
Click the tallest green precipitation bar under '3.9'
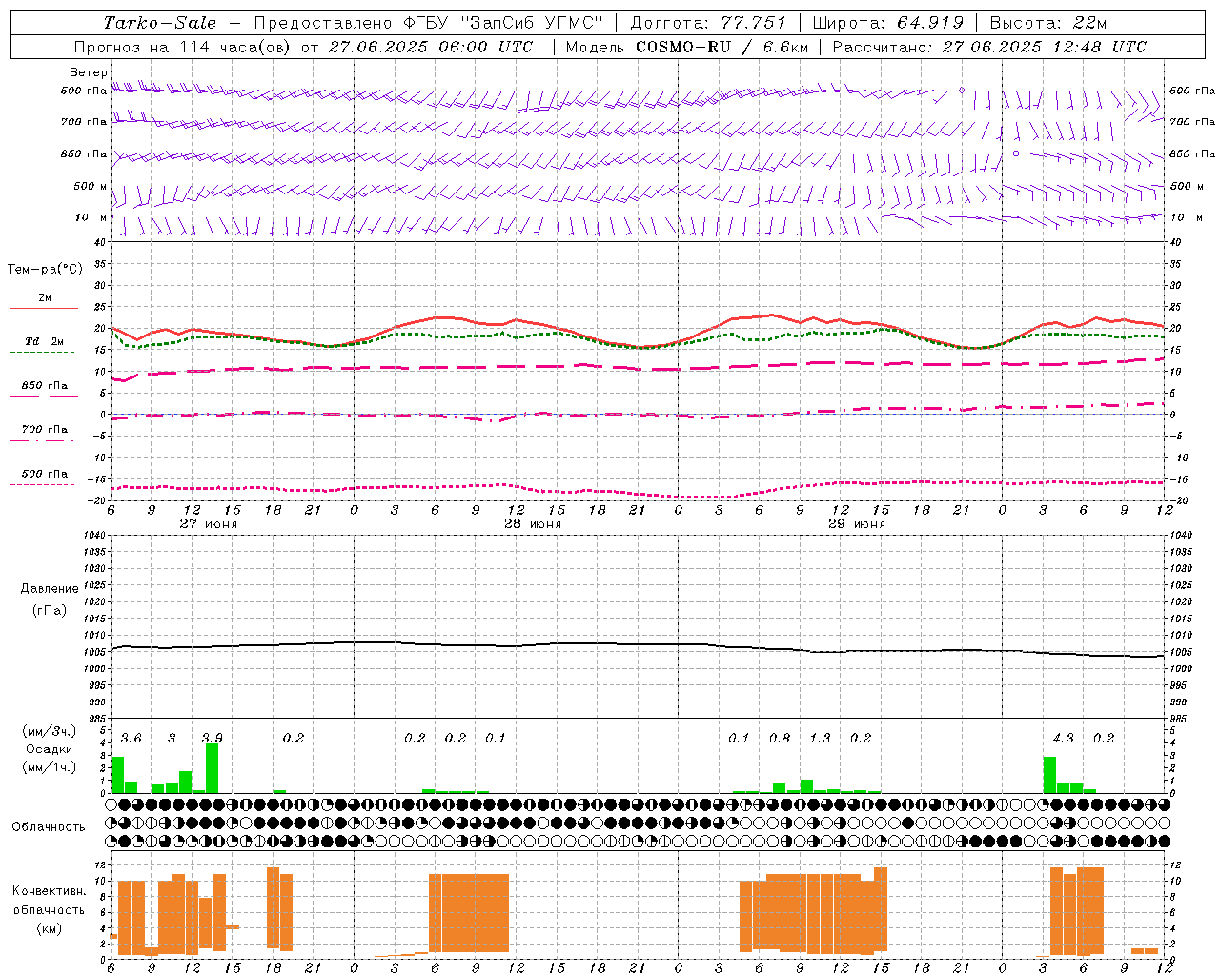click(212, 768)
